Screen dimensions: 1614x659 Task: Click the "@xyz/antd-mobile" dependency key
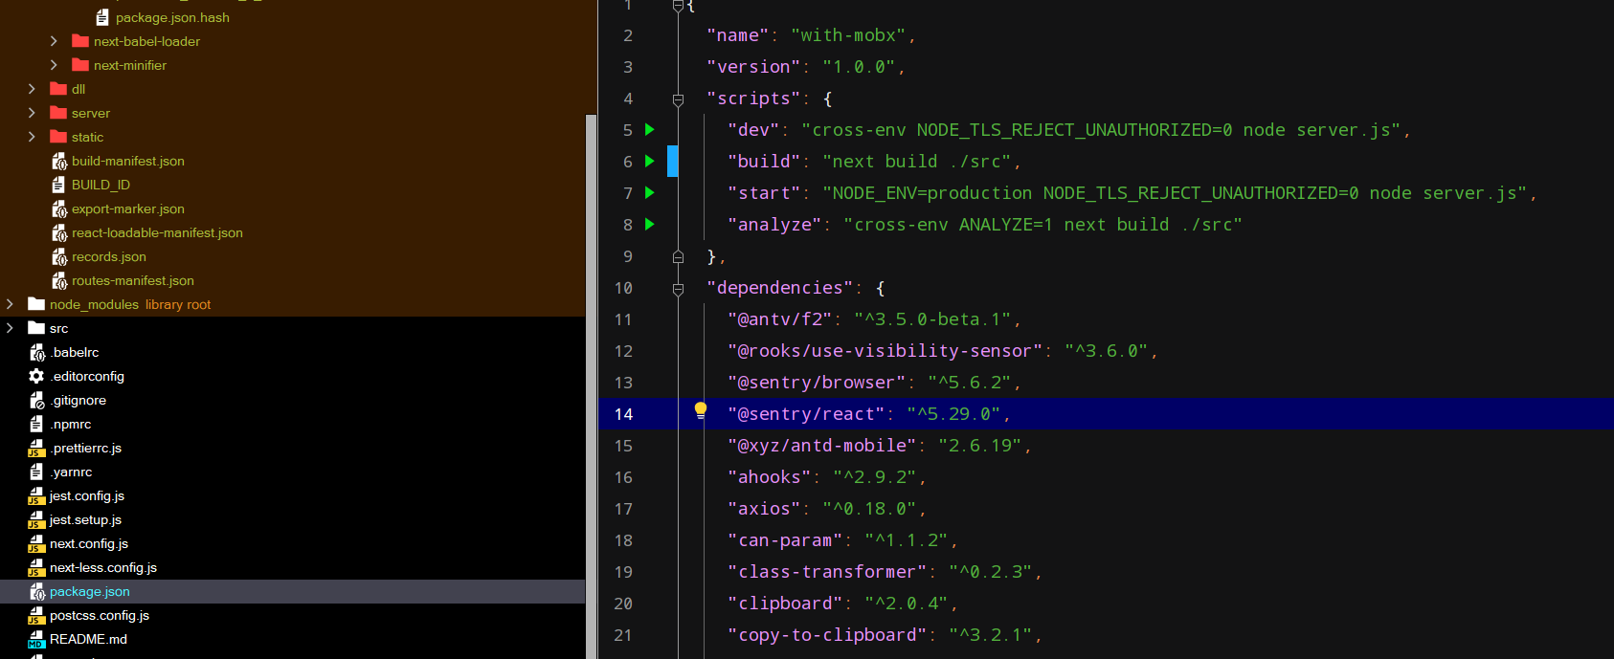(x=822, y=446)
